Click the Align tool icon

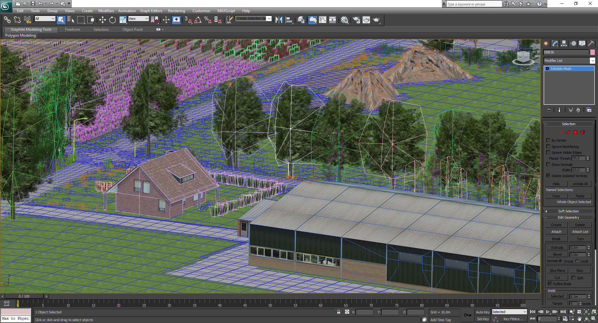click(289, 20)
